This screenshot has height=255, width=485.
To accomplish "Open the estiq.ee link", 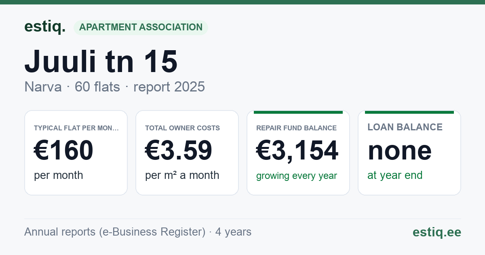I will click(x=437, y=232).
